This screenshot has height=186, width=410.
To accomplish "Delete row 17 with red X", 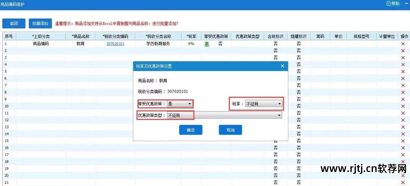I will [x=403, y=154].
